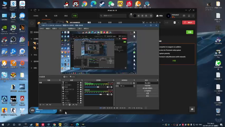Adjust 桌面音频 volume slider in mixer

click(x=95, y=95)
